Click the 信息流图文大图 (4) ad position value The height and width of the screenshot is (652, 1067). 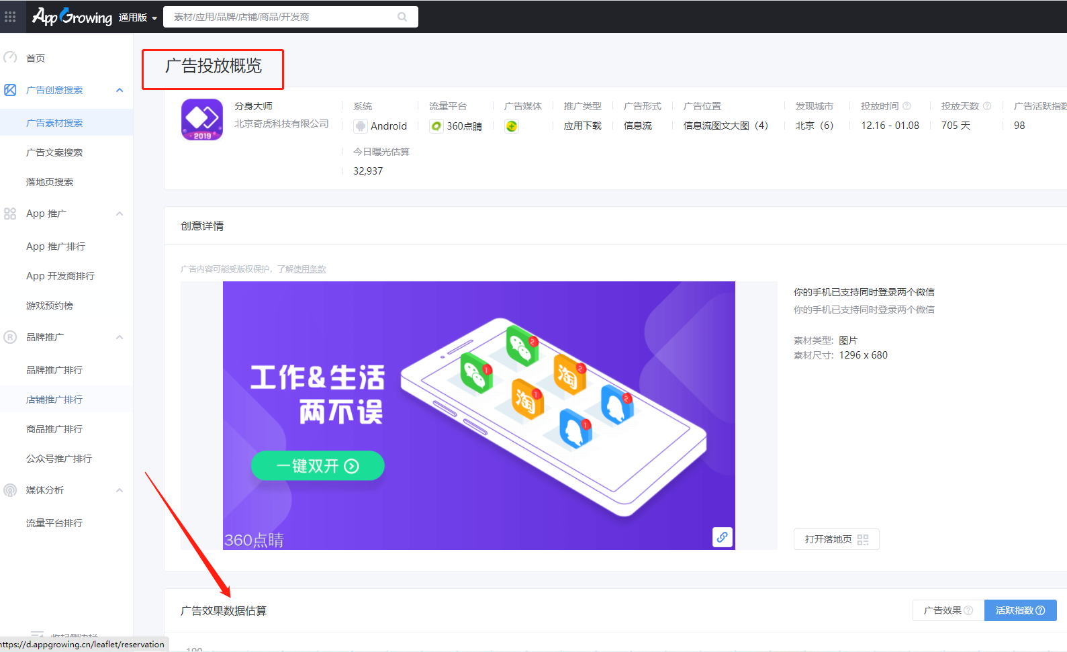pyautogui.click(x=726, y=126)
